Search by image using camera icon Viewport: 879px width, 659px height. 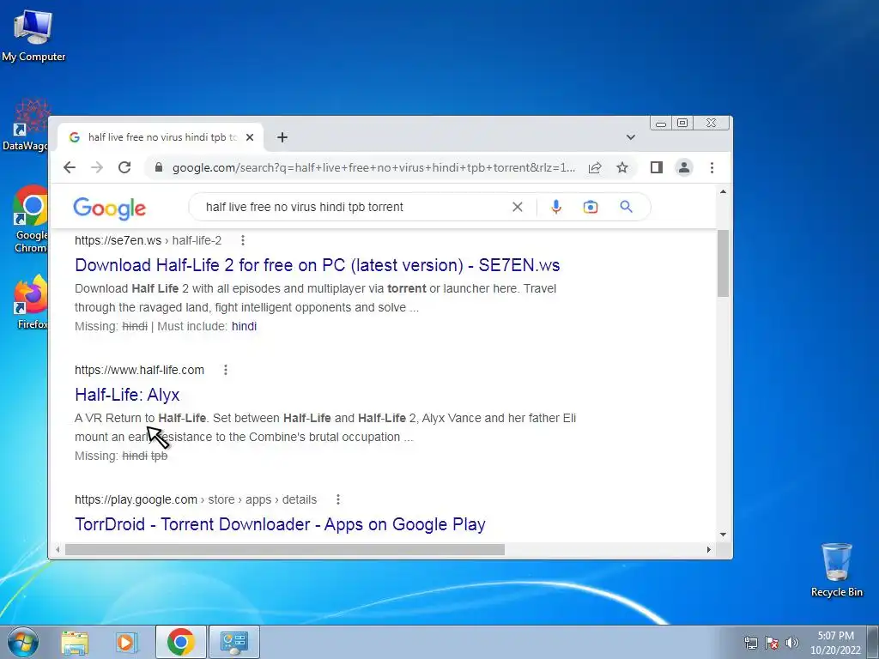(591, 207)
